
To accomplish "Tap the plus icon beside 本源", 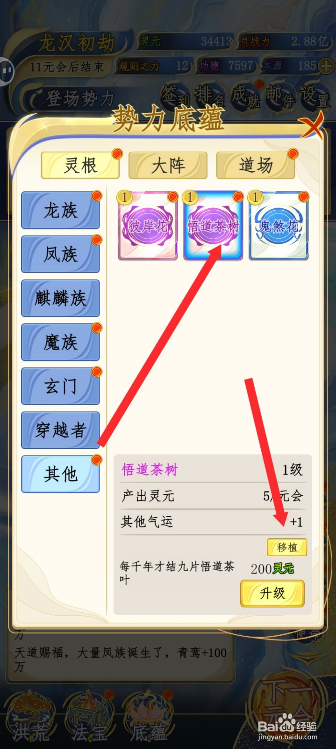I will click(325, 66).
